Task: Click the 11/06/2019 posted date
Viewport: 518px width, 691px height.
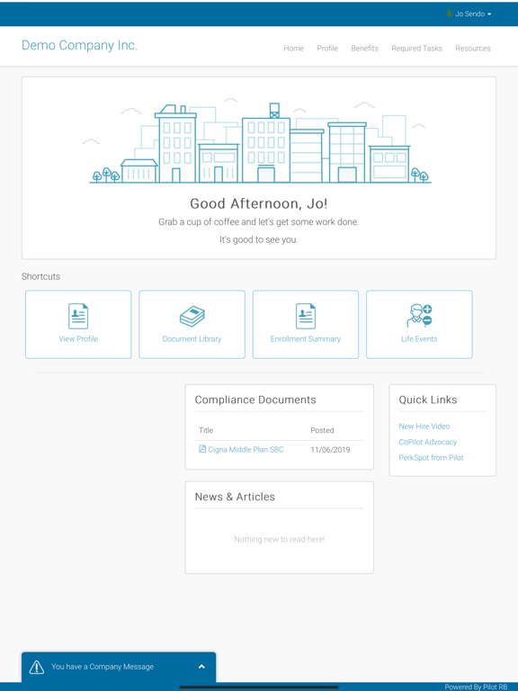Action: pos(330,450)
